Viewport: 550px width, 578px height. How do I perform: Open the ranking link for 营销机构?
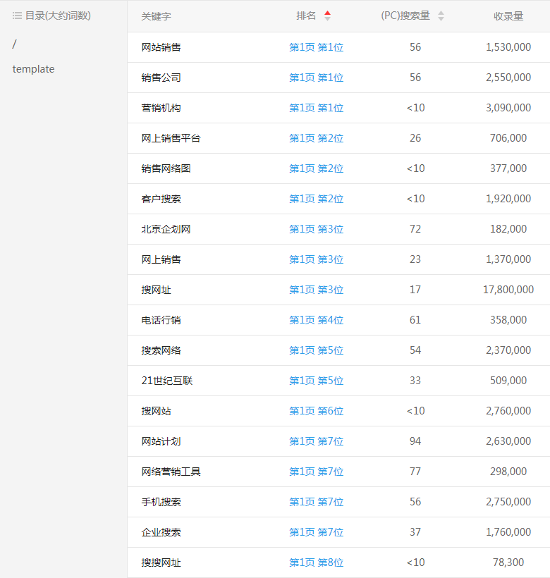coord(316,108)
